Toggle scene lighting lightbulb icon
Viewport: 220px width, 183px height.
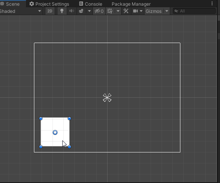click(x=62, y=11)
